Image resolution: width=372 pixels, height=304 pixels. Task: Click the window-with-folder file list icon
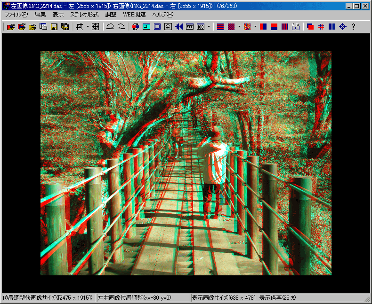43,27
